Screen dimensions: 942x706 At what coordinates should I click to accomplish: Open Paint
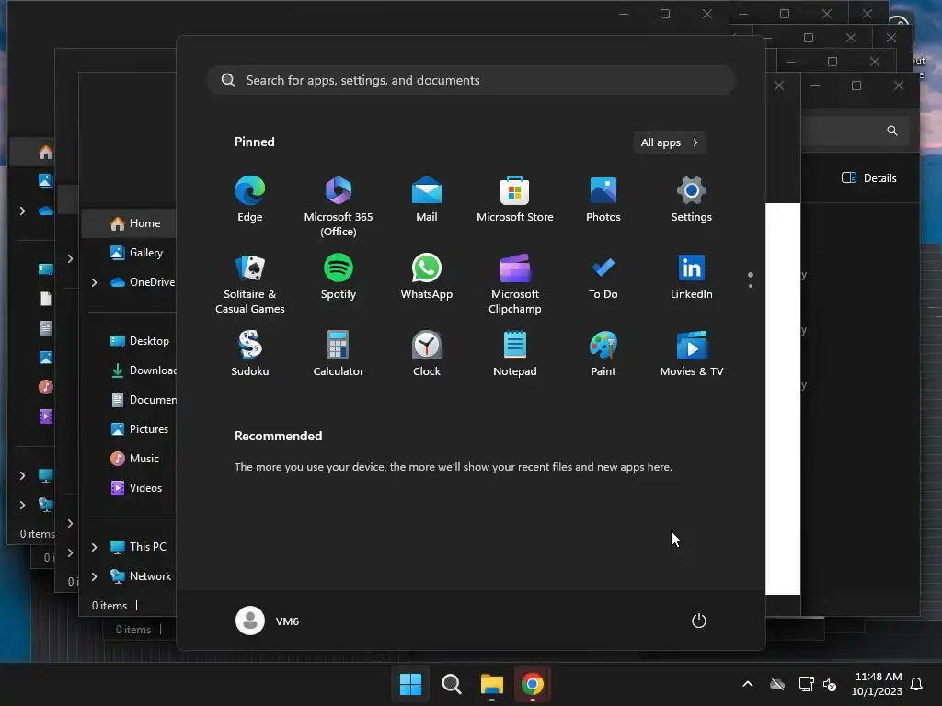coord(603,354)
